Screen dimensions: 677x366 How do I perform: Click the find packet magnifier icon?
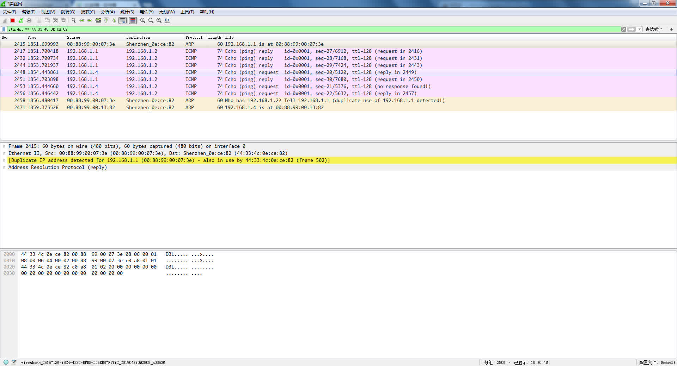point(73,20)
